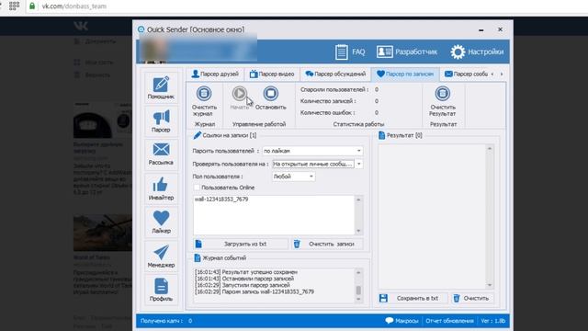Open the Профиль document section
The image size is (588, 331).
click(161, 290)
